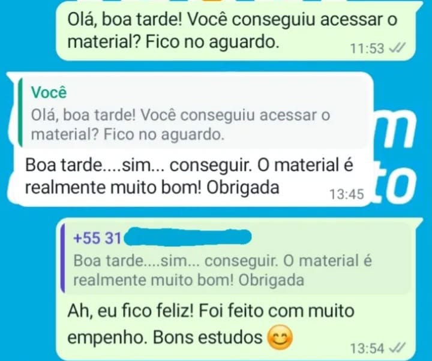This screenshot has width=432, height=361.
Task: Click the double check marks beside 13:54
Action: click(x=397, y=348)
